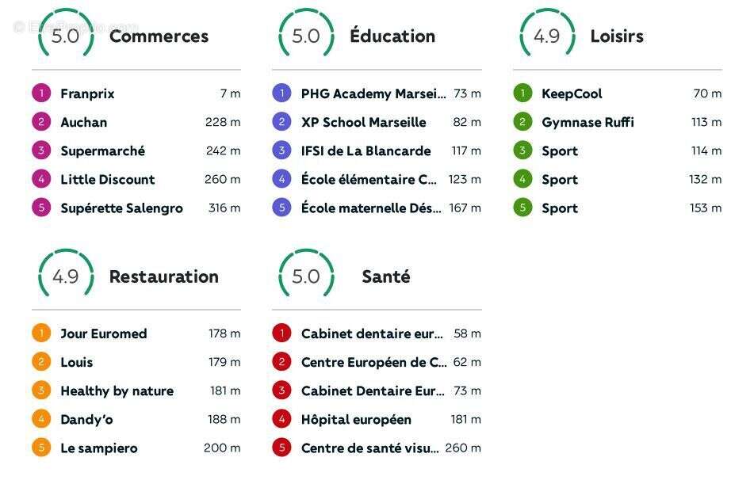Click the number 1 marker beside Franprix
This screenshot has height=484, width=731.
coord(40,93)
